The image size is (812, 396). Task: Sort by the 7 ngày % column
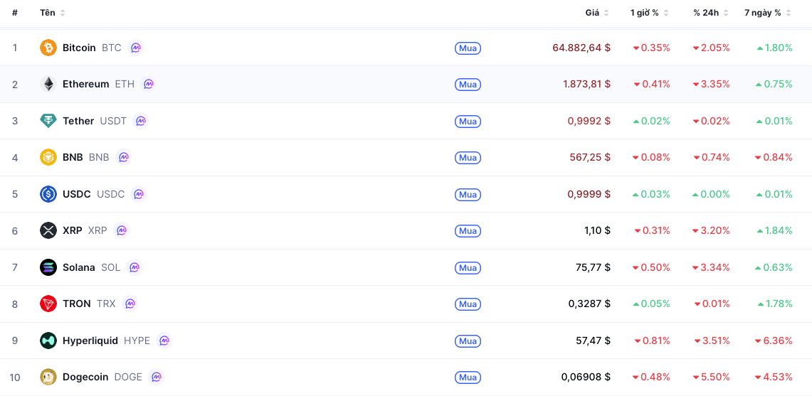pyautogui.click(x=768, y=13)
